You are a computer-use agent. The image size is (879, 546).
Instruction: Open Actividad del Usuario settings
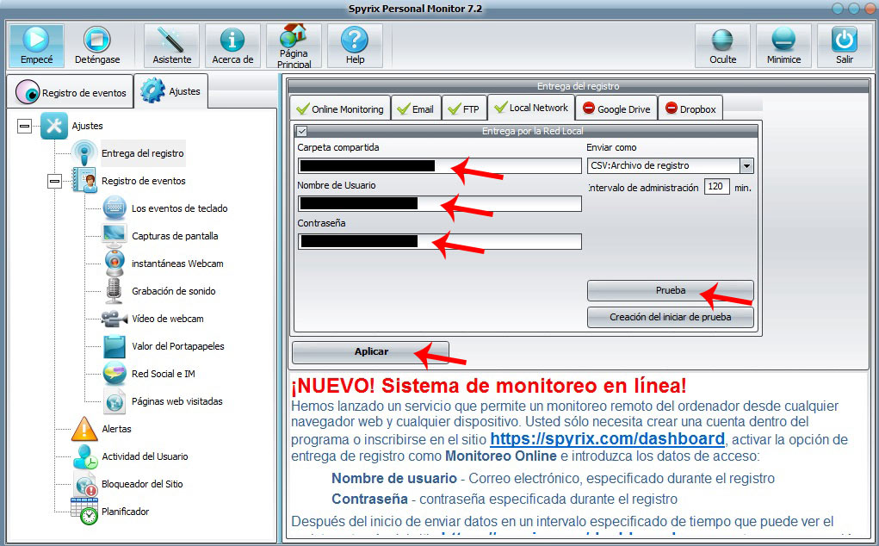tap(145, 456)
